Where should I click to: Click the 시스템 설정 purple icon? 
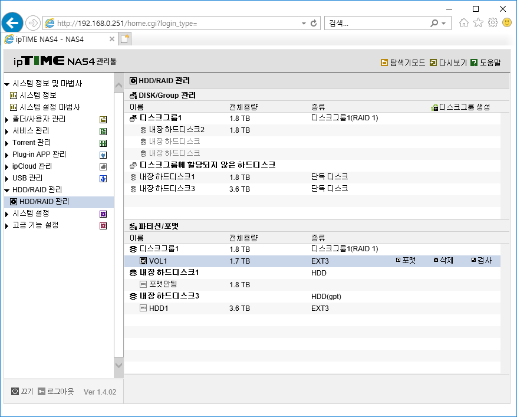[103, 214]
